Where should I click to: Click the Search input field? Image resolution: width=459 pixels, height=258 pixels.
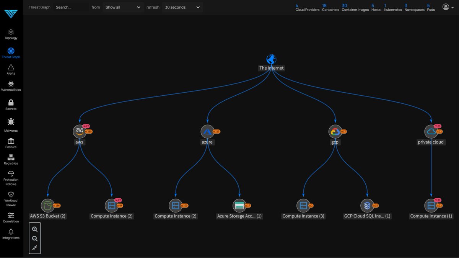[71, 7]
